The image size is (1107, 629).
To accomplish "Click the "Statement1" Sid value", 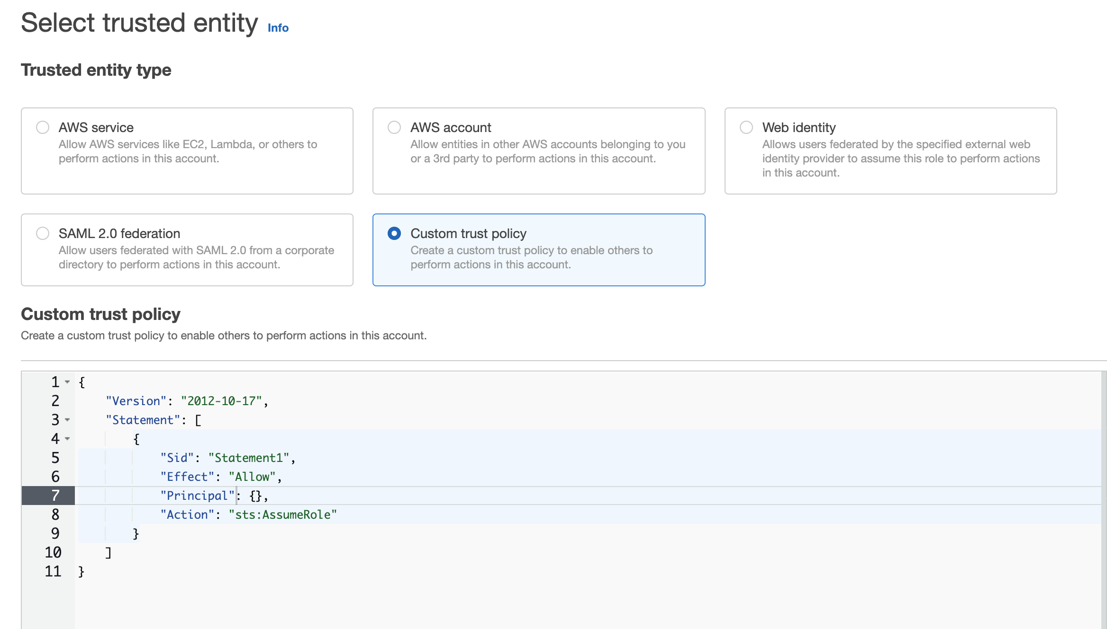I will click(249, 458).
